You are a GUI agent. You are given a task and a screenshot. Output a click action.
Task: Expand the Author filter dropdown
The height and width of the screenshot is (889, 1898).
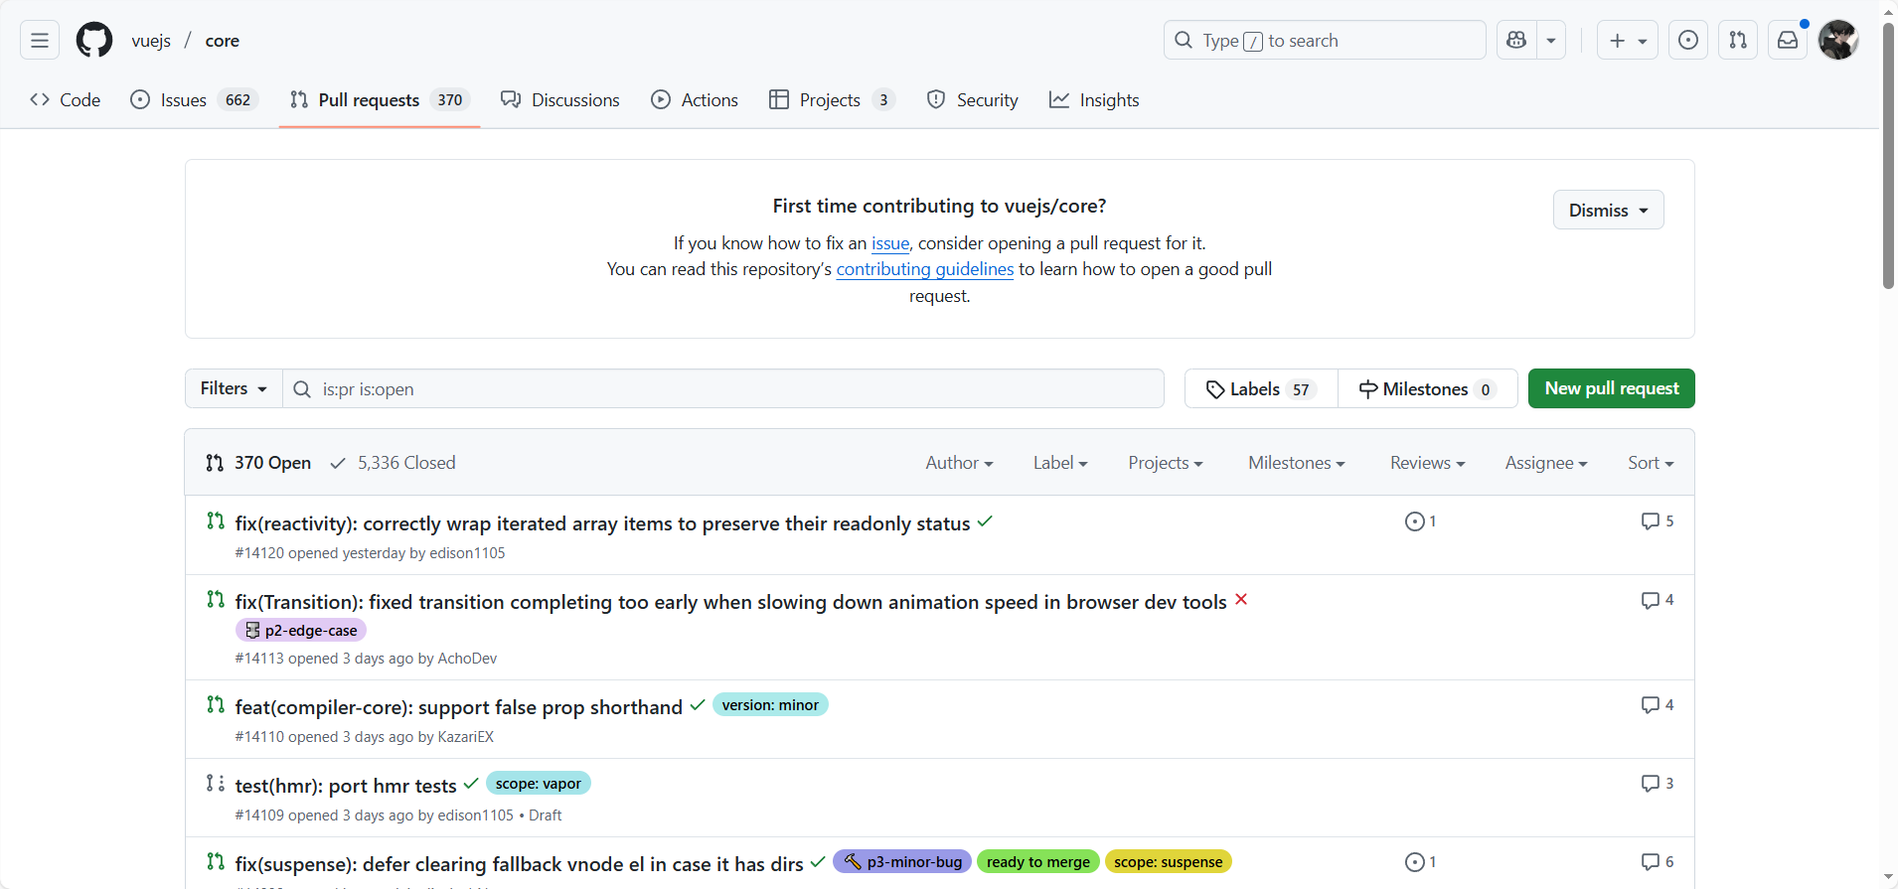tap(959, 463)
